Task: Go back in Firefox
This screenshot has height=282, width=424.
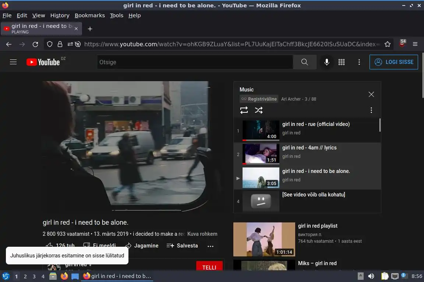Action: click(x=9, y=44)
